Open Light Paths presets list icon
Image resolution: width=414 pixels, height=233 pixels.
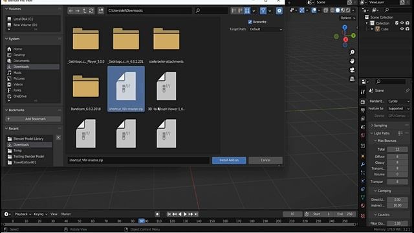400,133
